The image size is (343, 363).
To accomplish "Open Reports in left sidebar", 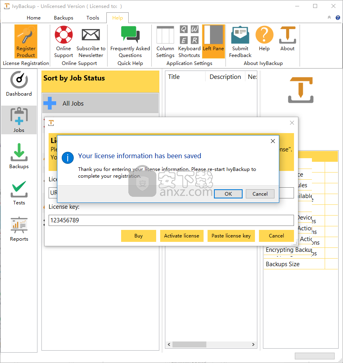I will coord(19,229).
